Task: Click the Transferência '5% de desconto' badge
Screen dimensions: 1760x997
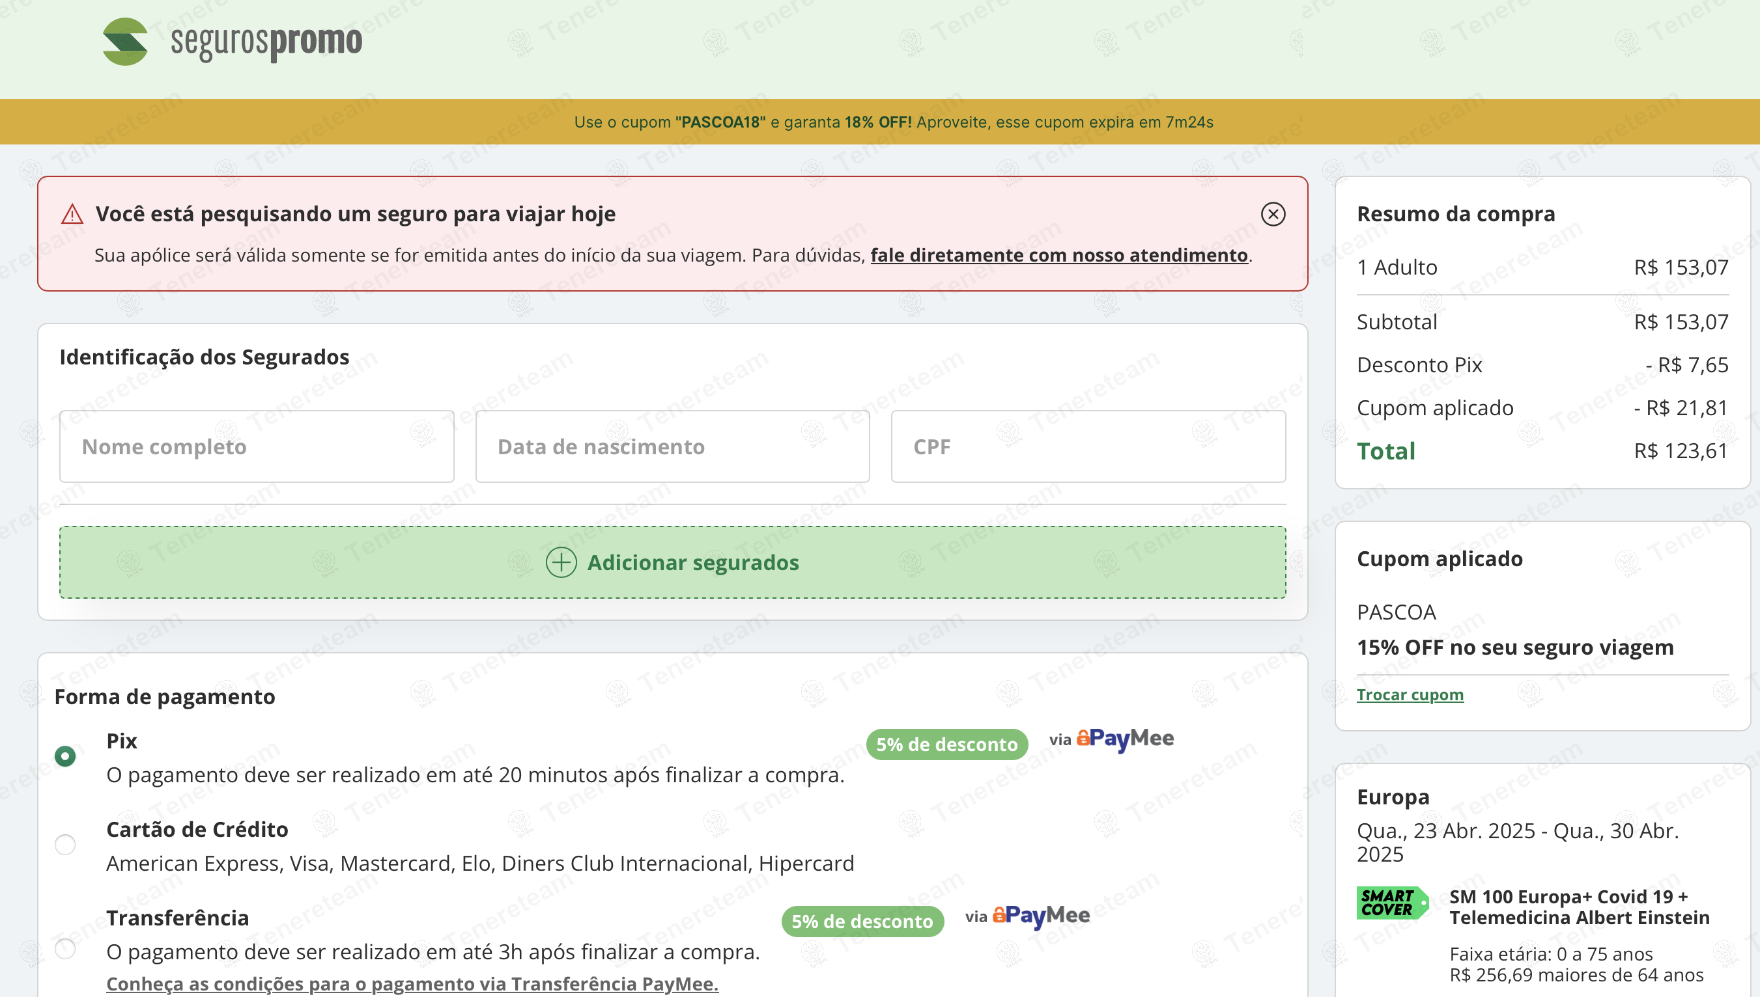Action: point(862,922)
